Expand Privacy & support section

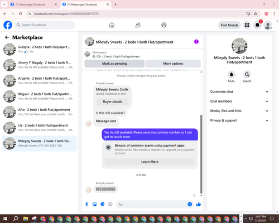[x=239, y=120]
